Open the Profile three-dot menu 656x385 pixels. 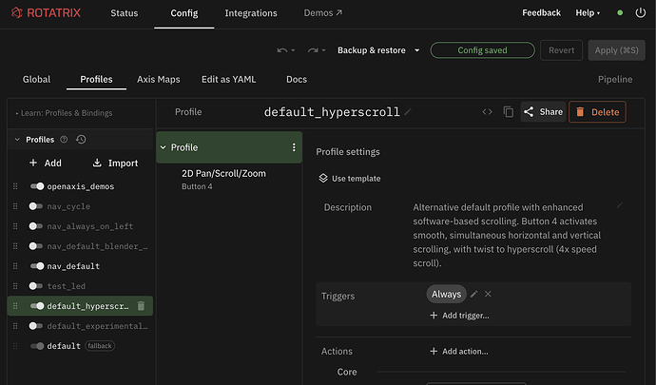click(294, 147)
